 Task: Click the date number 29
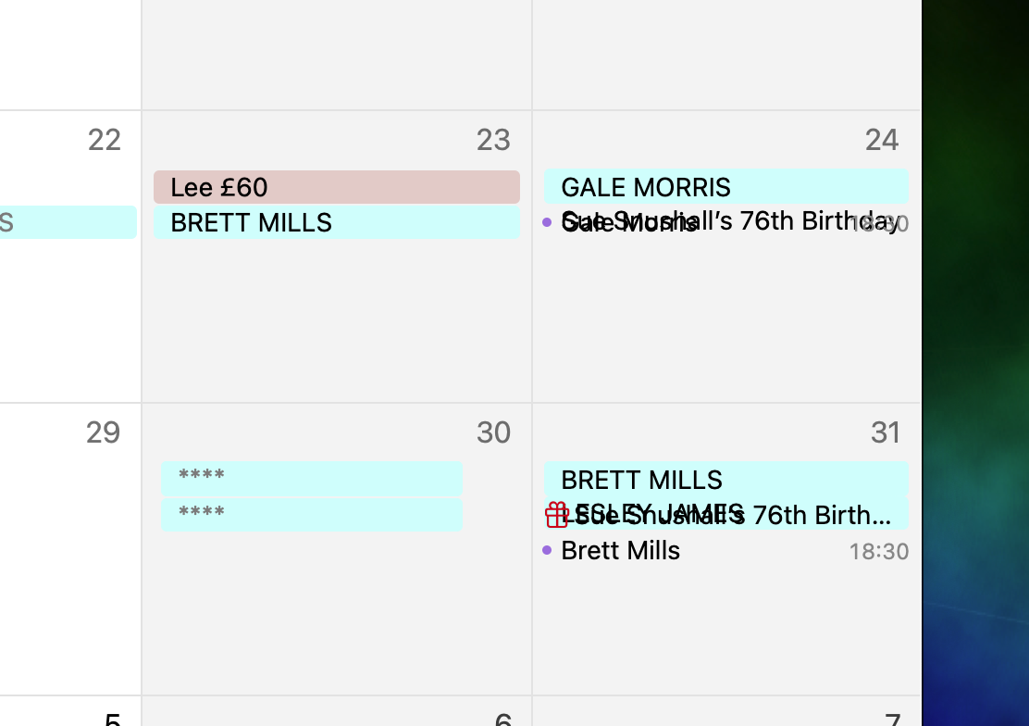[103, 432]
